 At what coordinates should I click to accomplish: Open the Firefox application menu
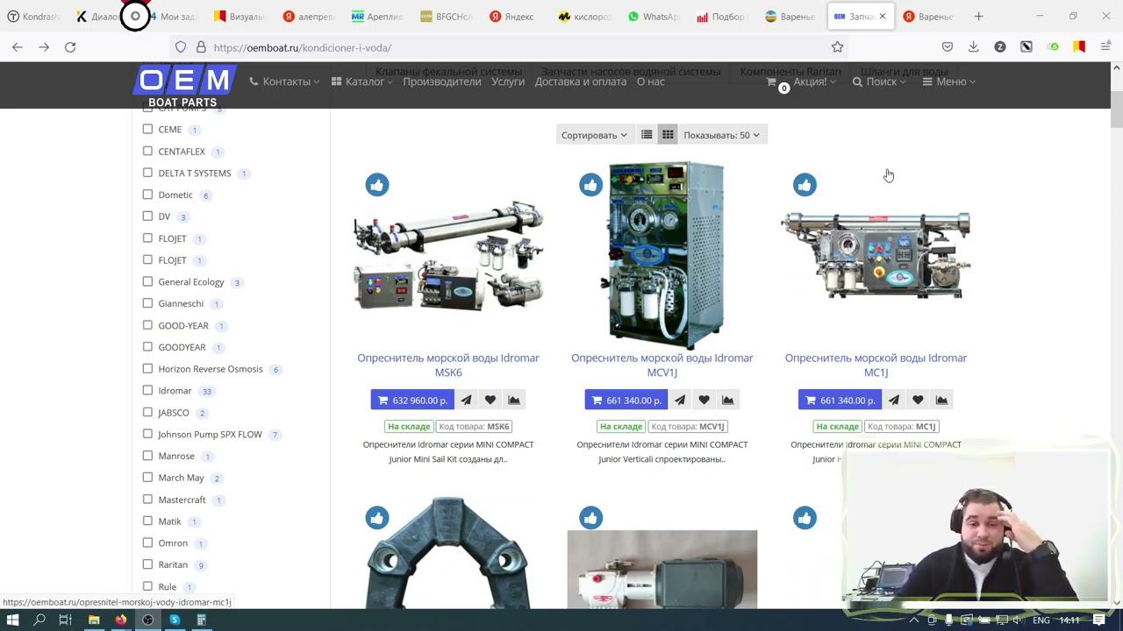[1105, 47]
